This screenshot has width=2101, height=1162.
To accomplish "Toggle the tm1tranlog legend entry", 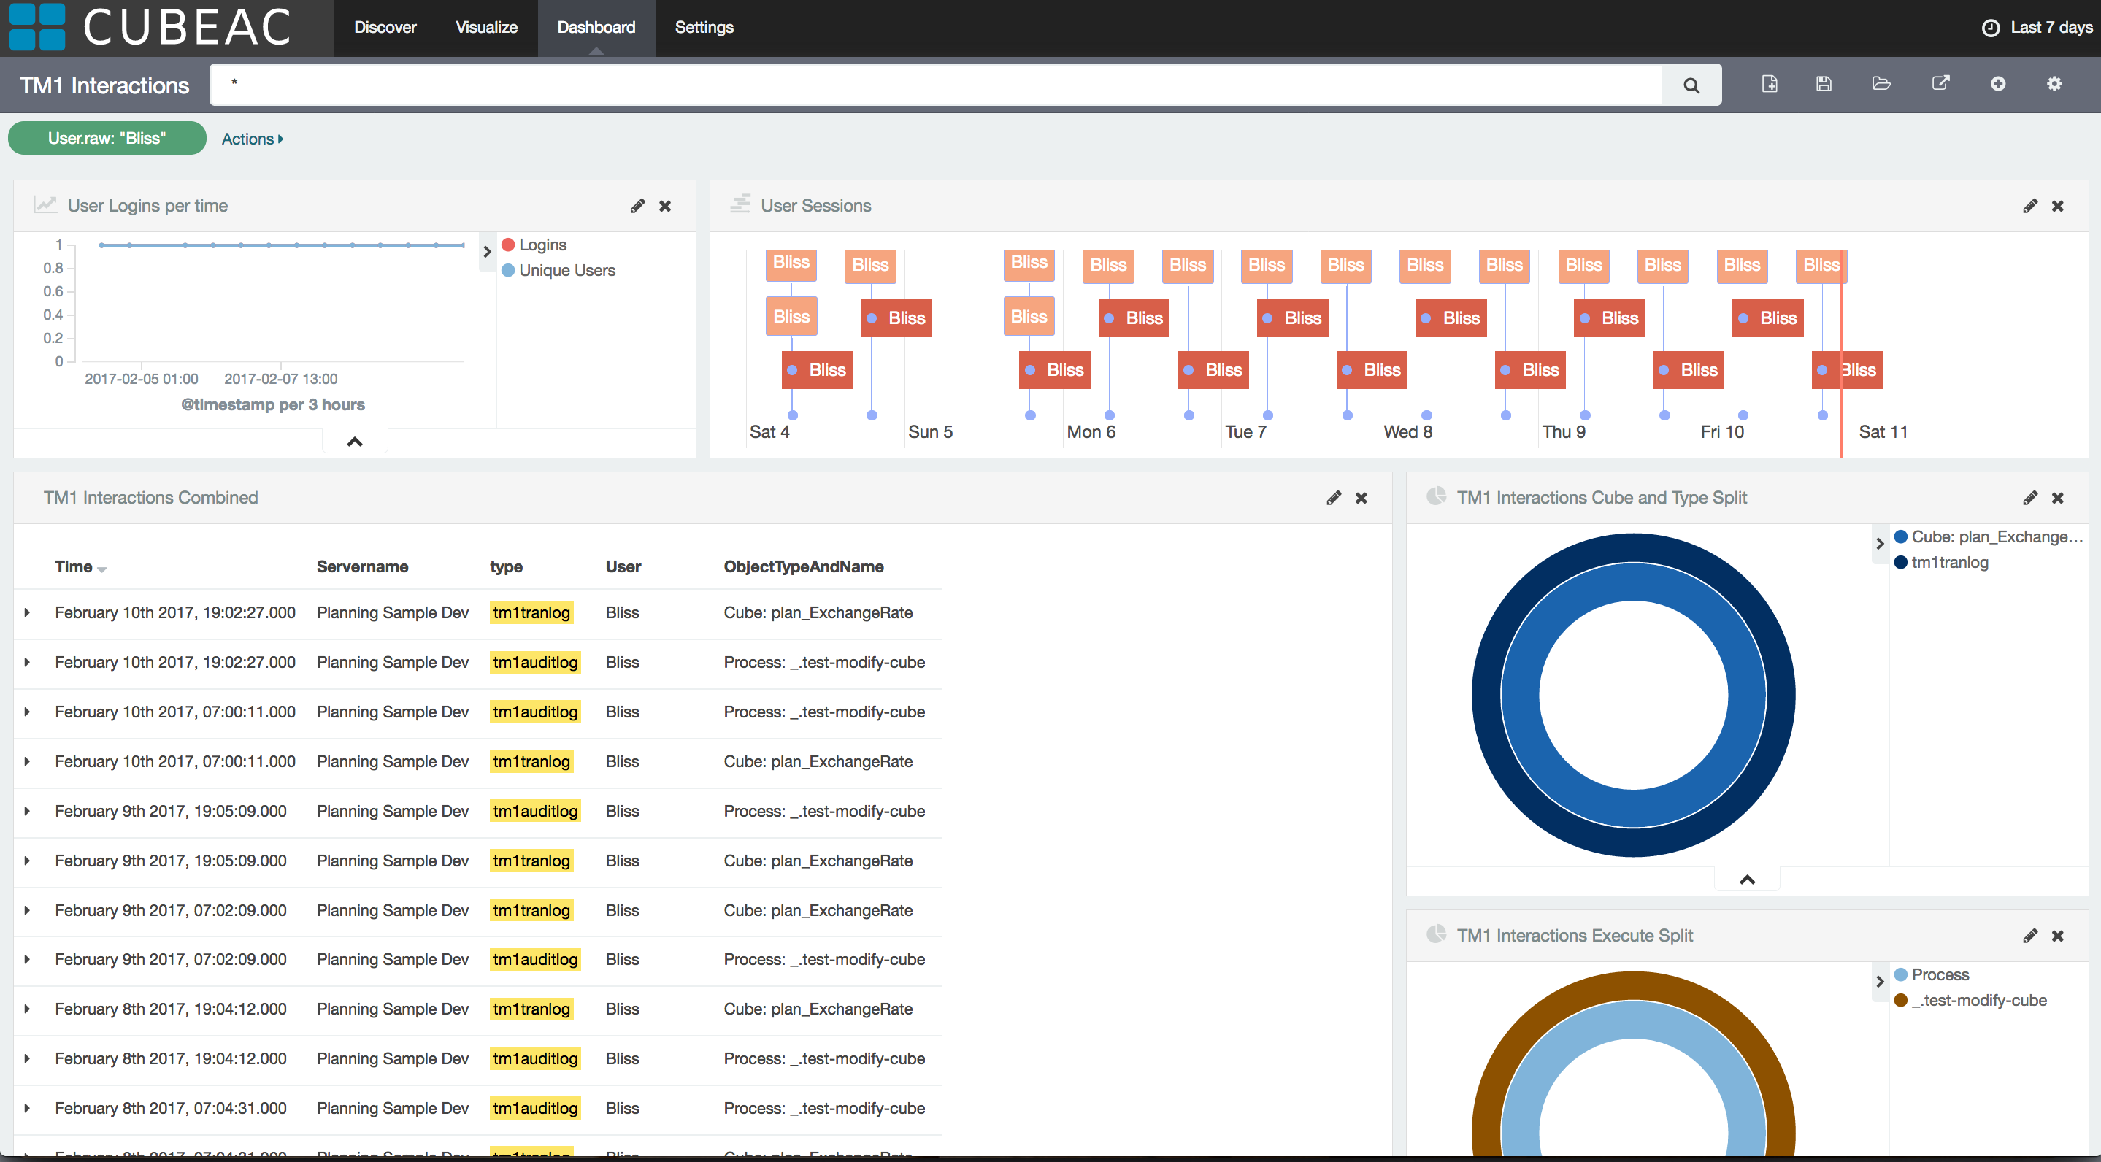I will point(1942,563).
